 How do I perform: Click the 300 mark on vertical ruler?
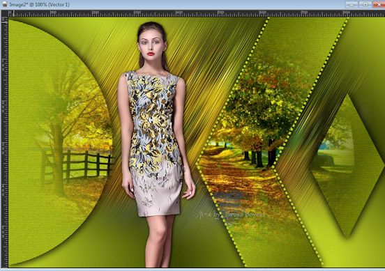pos(3,148)
